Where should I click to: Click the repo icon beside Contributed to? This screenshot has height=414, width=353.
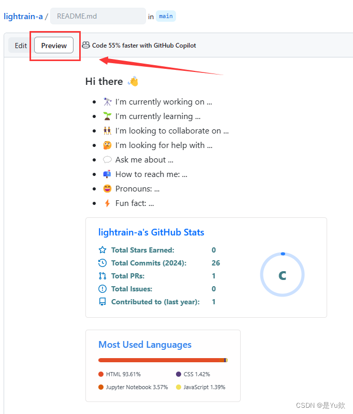click(x=102, y=302)
